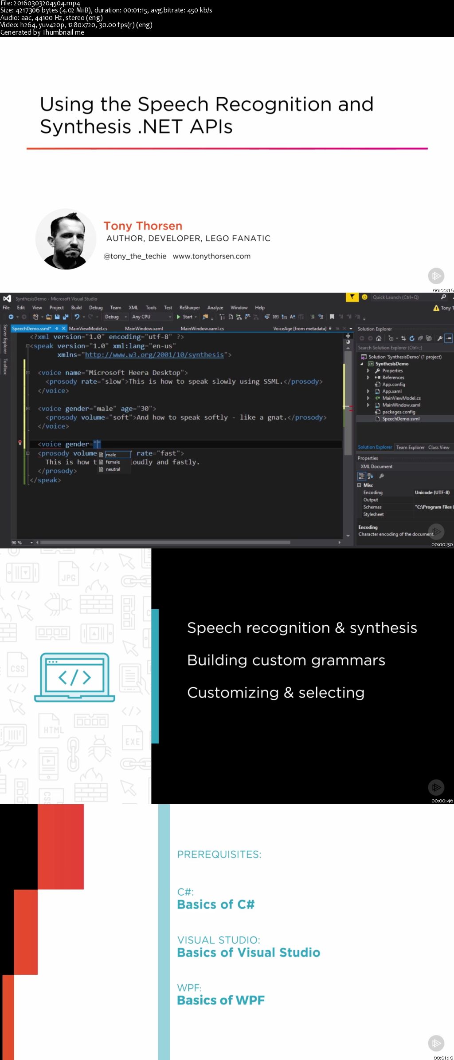
Task: Switch to the MainWindow.xaml.cs tab
Action: tap(202, 328)
